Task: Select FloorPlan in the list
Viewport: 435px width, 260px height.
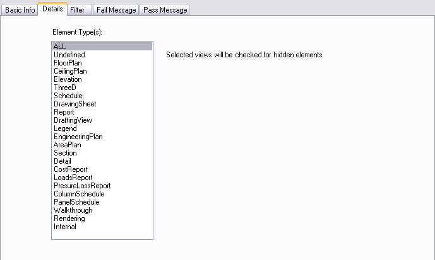Action: pos(102,63)
